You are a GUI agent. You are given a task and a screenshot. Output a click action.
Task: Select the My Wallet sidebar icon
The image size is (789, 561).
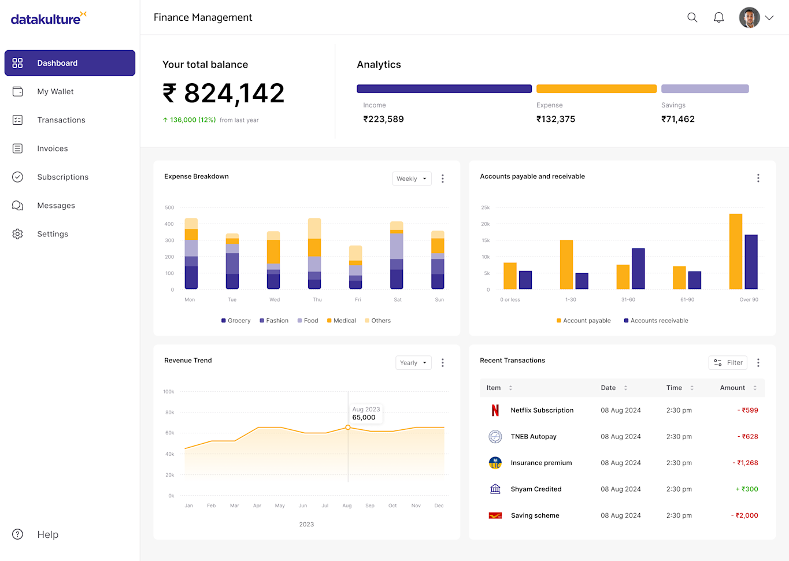(17, 91)
